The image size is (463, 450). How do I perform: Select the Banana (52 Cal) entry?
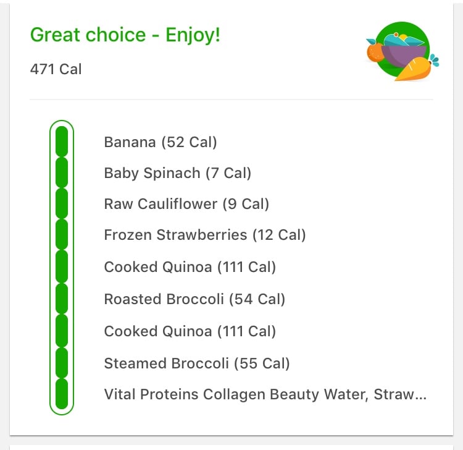(161, 142)
